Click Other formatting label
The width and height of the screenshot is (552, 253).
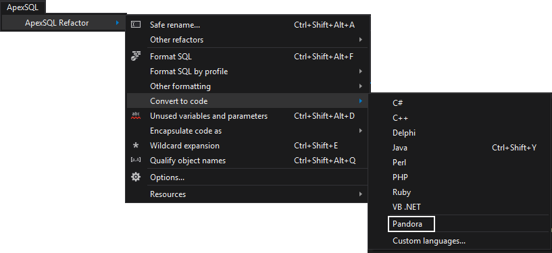[x=180, y=86]
